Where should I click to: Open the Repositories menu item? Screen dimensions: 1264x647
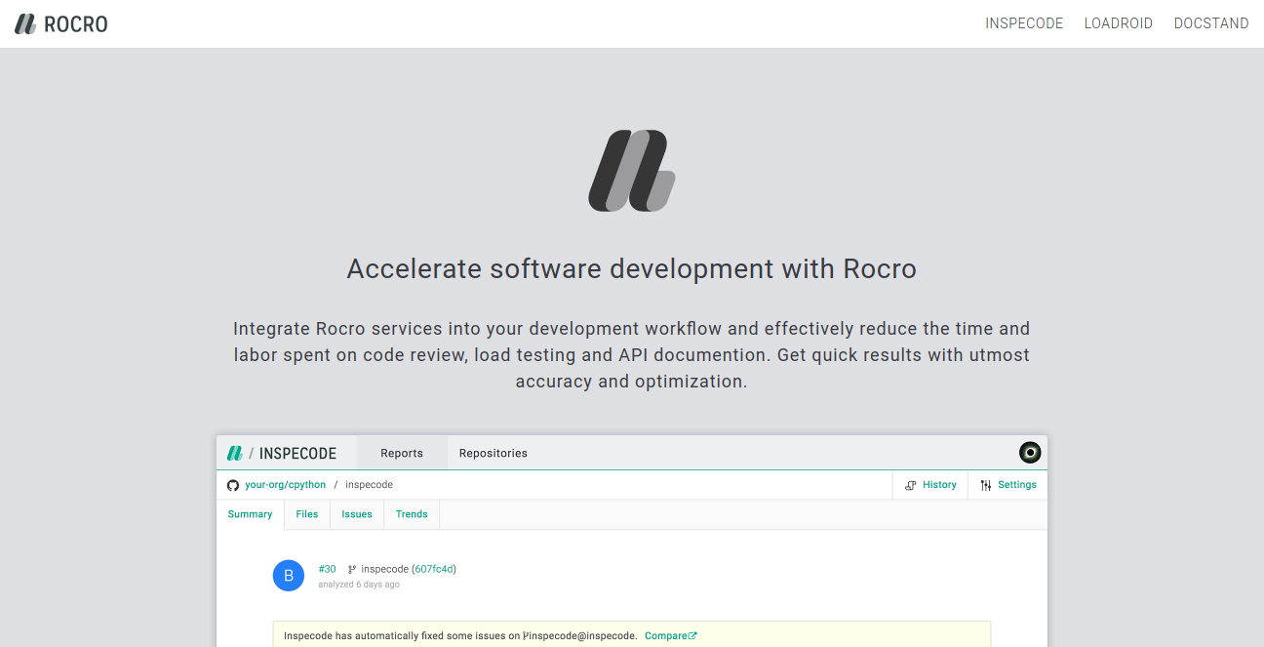pos(493,453)
